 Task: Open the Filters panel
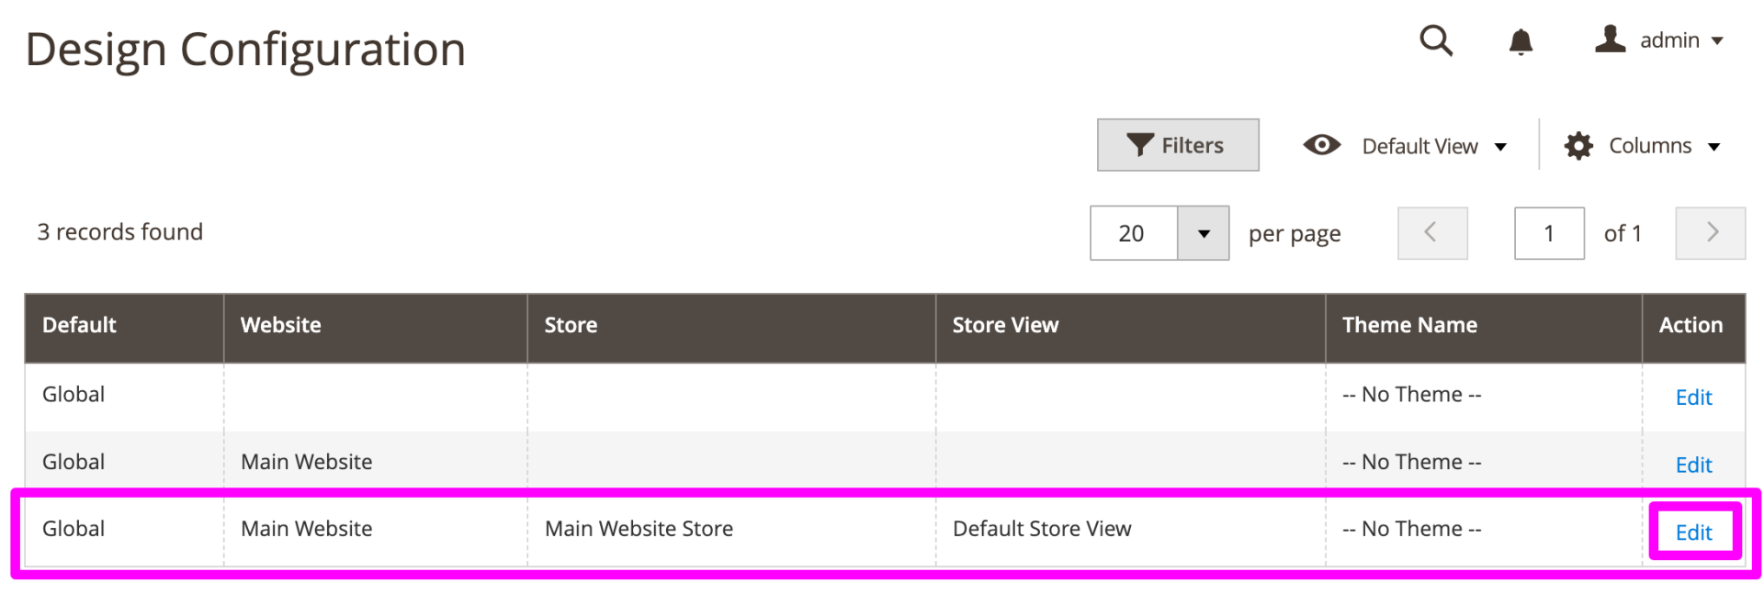tap(1178, 144)
